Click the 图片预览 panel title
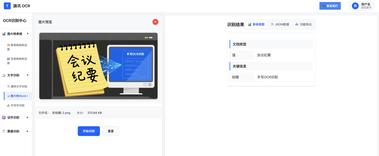 [x=45, y=22]
